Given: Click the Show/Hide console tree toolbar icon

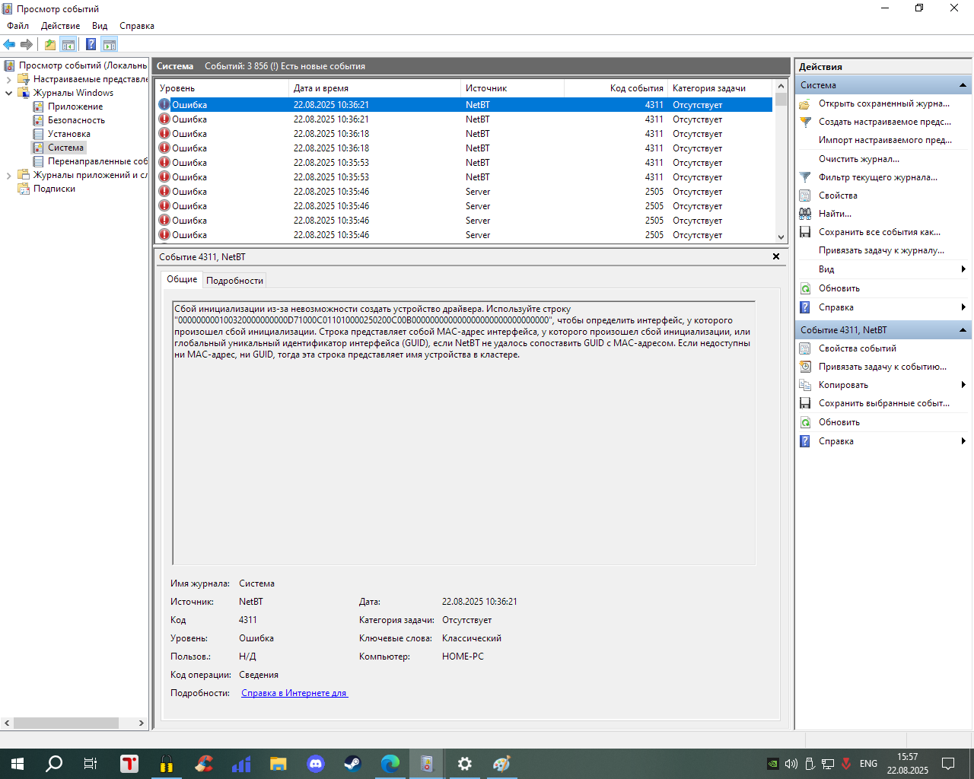Looking at the screenshot, I should click(x=68, y=45).
